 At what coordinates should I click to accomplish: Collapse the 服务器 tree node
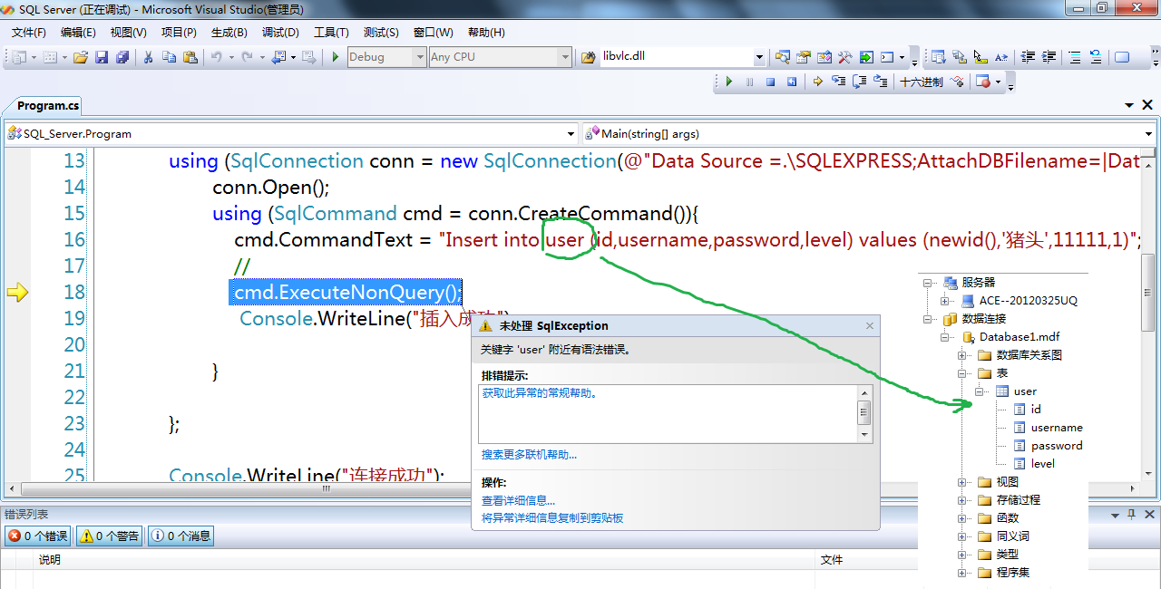tap(927, 283)
